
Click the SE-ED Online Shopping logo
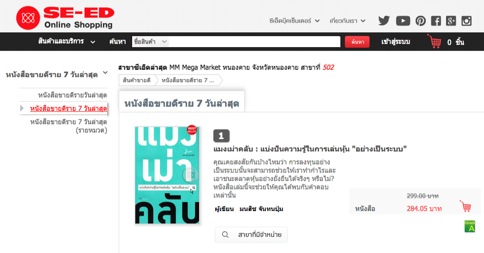(65, 18)
